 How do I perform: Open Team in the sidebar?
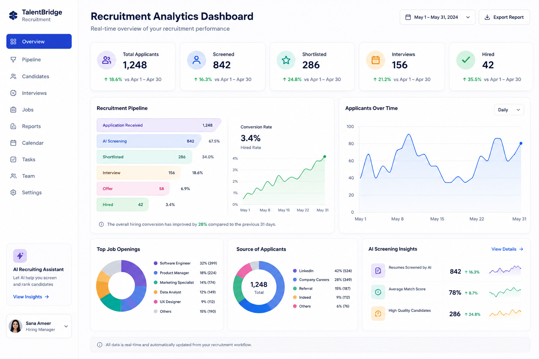coord(39,176)
